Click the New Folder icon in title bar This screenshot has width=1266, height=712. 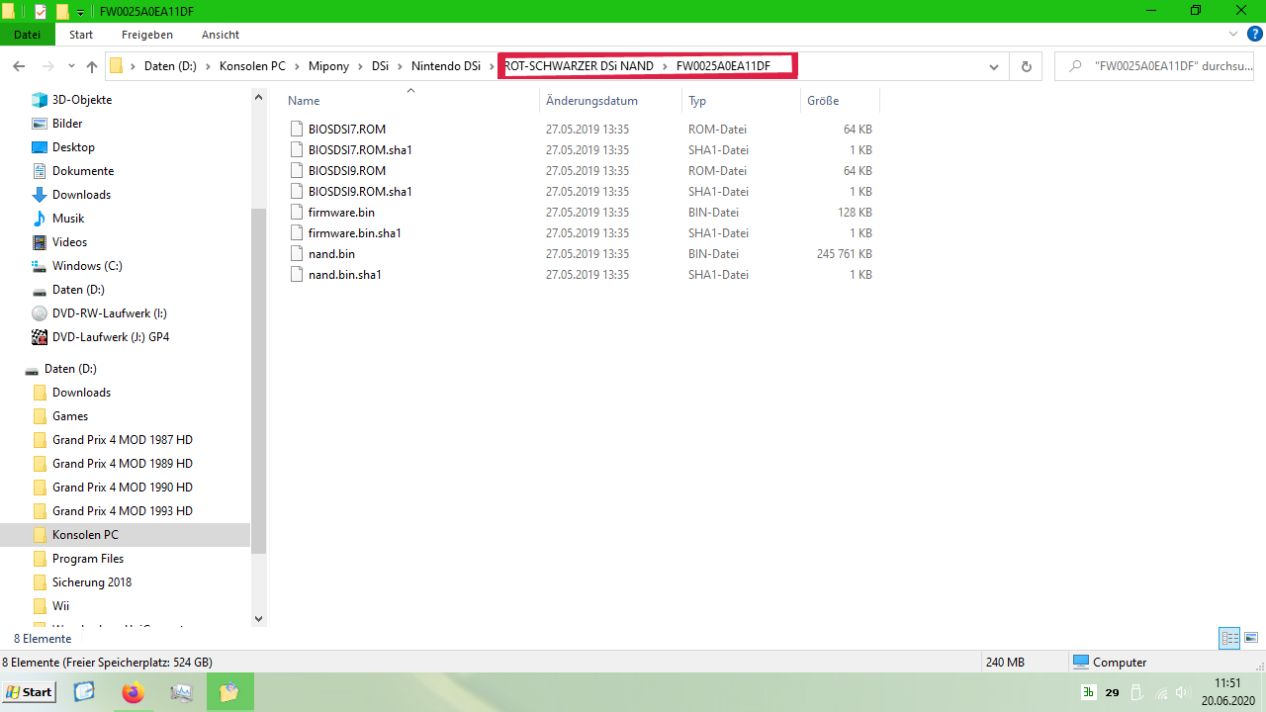pyautogui.click(x=62, y=12)
